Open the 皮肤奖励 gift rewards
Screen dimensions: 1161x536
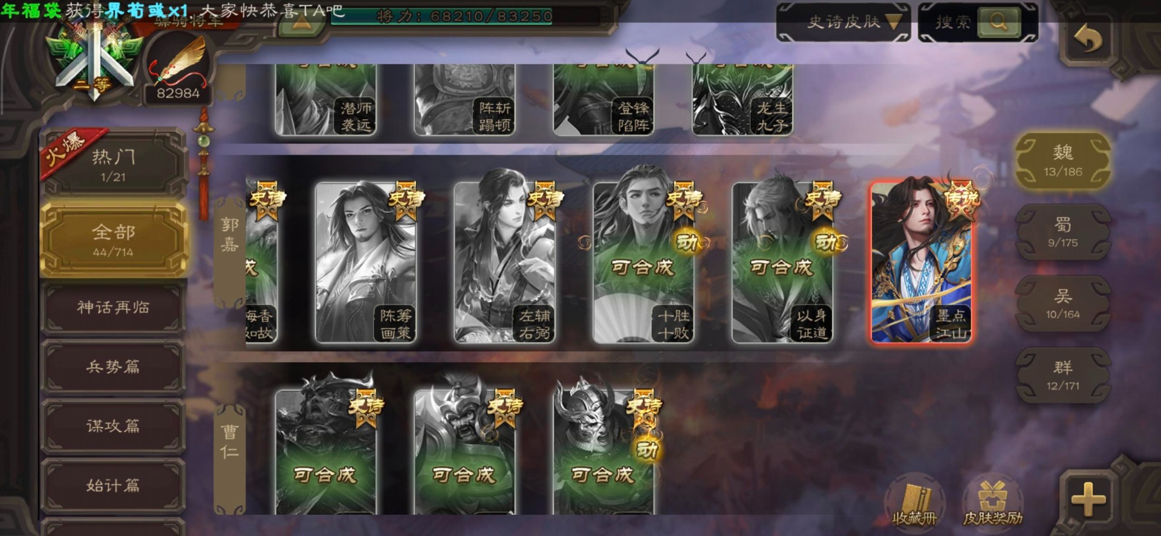point(992,504)
